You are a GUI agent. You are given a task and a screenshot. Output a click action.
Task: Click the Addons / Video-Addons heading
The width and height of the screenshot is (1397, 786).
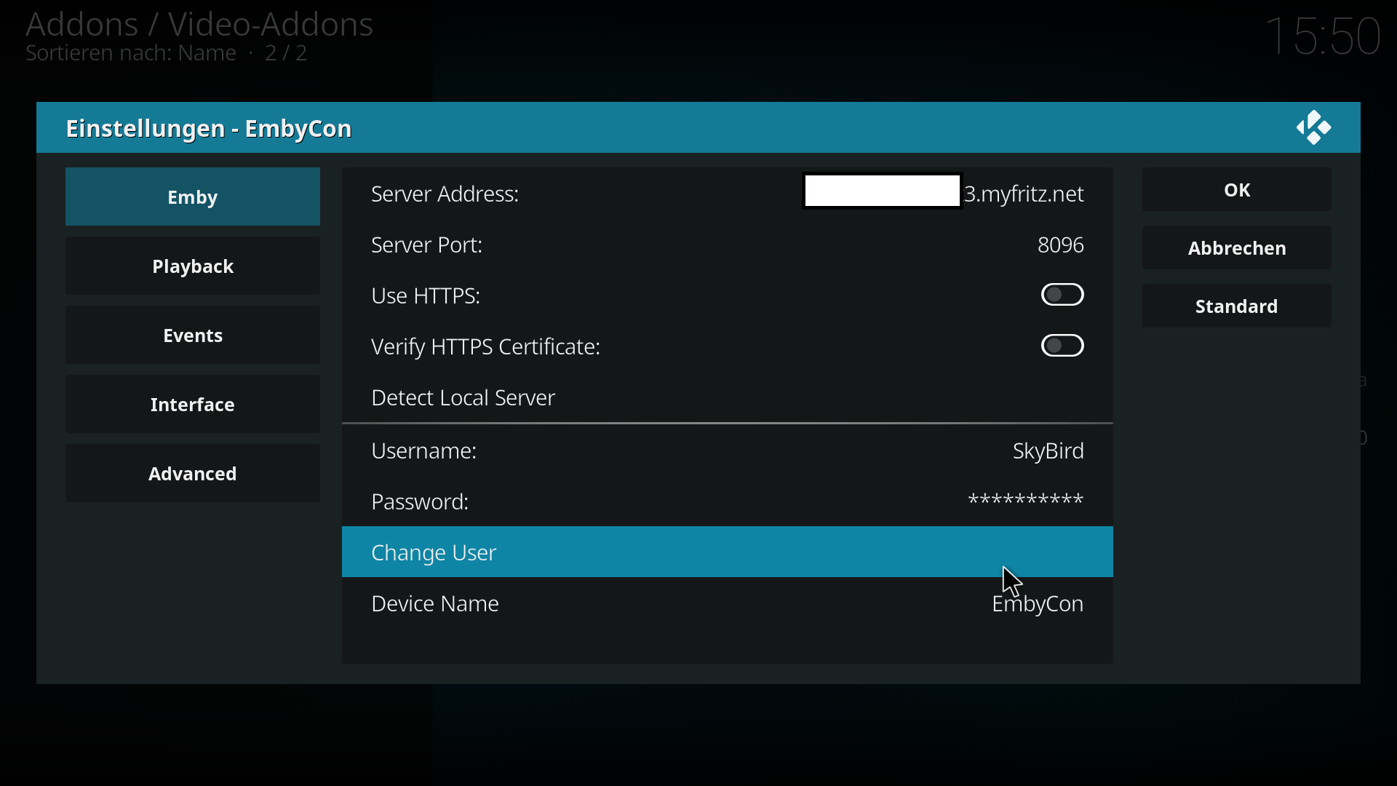[x=199, y=24]
